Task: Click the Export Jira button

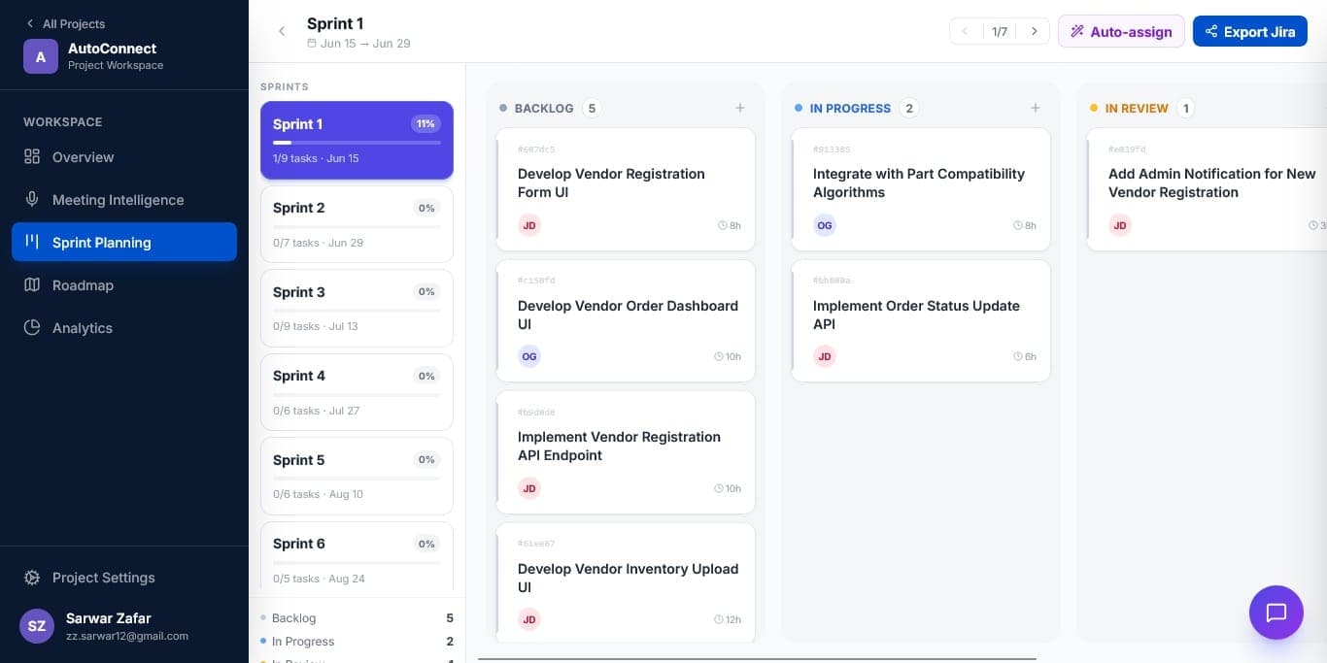Action: (1250, 31)
